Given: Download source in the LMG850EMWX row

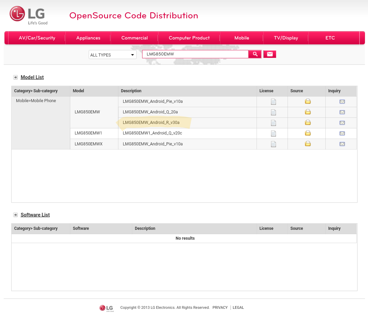Looking at the screenshot, I should coord(308,144).
